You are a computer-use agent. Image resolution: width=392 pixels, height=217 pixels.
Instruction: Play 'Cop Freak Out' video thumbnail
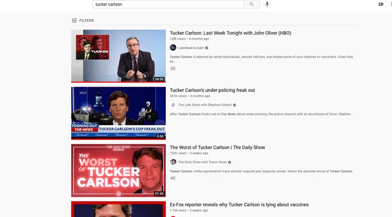point(118,113)
